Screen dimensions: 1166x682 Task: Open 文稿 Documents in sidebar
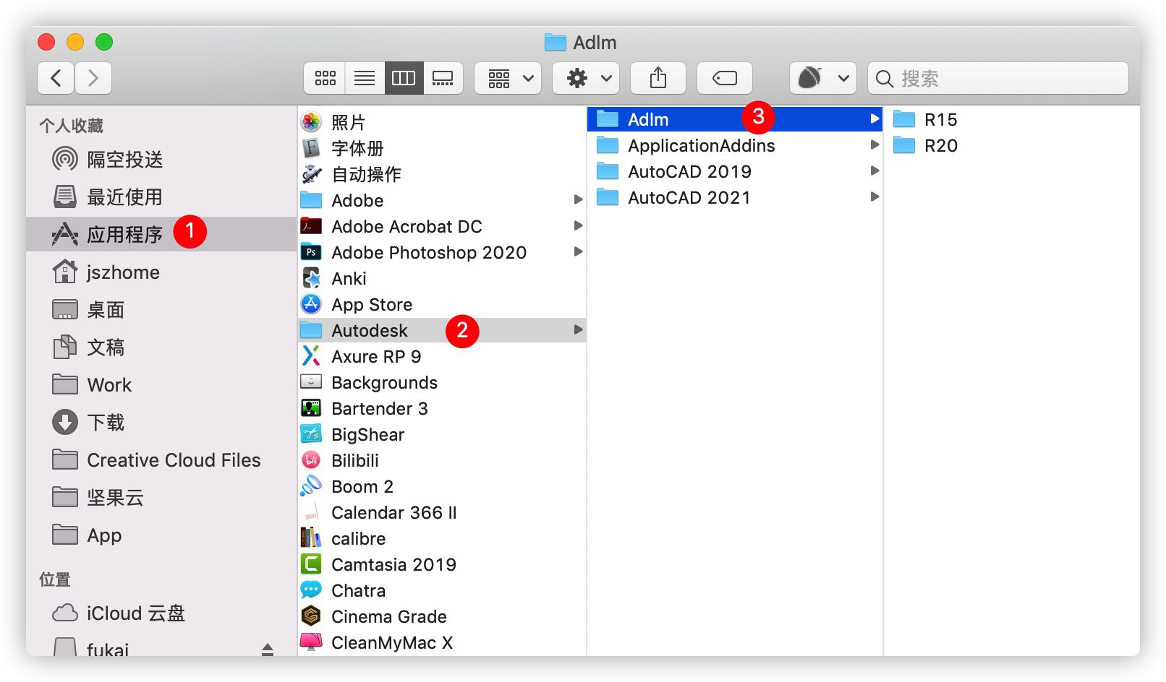click(x=161, y=347)
